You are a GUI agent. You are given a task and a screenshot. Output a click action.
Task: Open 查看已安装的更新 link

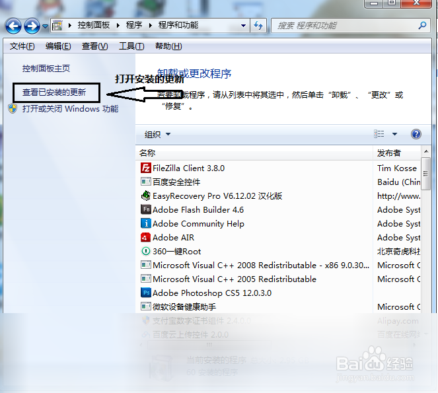pyautogui.click(x=54, y=92)
